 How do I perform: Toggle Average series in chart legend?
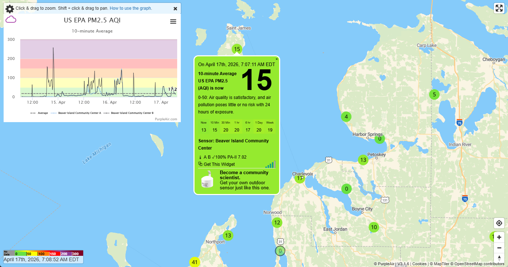[x=39, y=113]
